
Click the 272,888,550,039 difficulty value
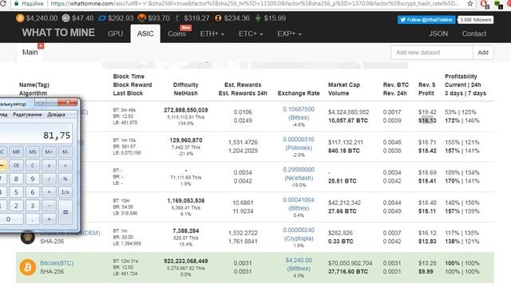tap(186, 110)
